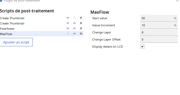Select the MaxFlow script entry
Image resolution: width=180 pixels, height=95 pixels.
32,34
